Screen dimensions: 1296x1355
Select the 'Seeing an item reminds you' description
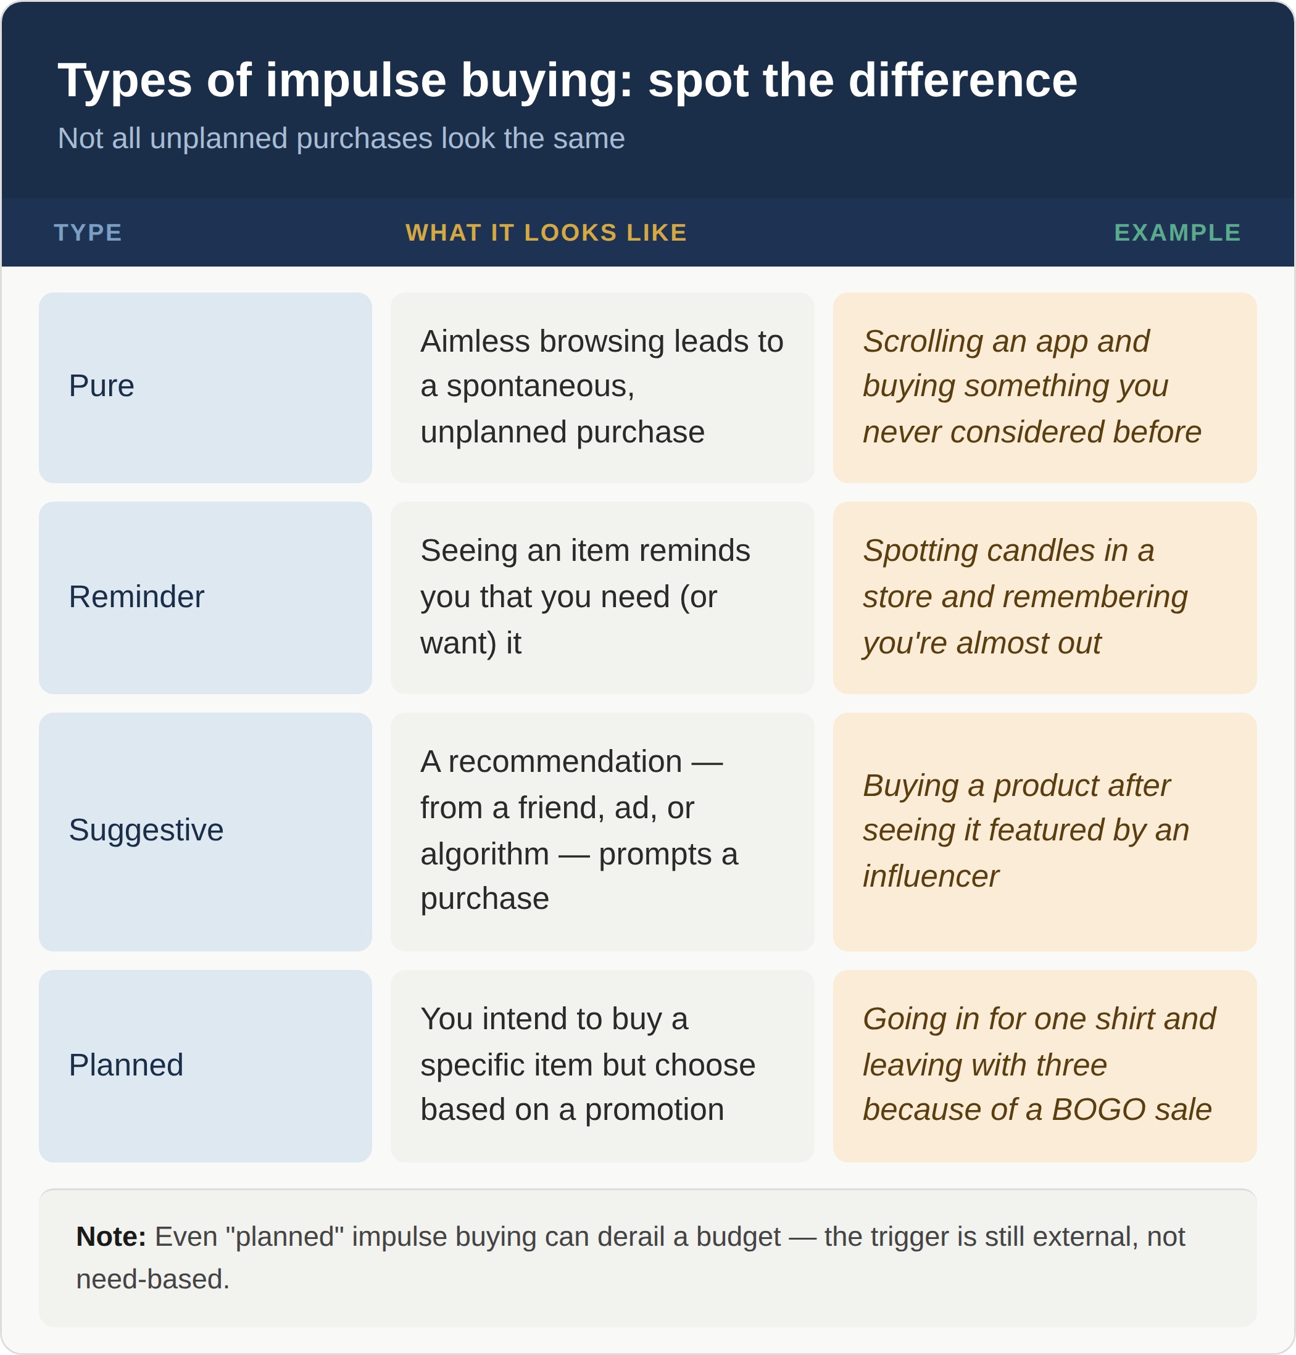coord(602,597)
